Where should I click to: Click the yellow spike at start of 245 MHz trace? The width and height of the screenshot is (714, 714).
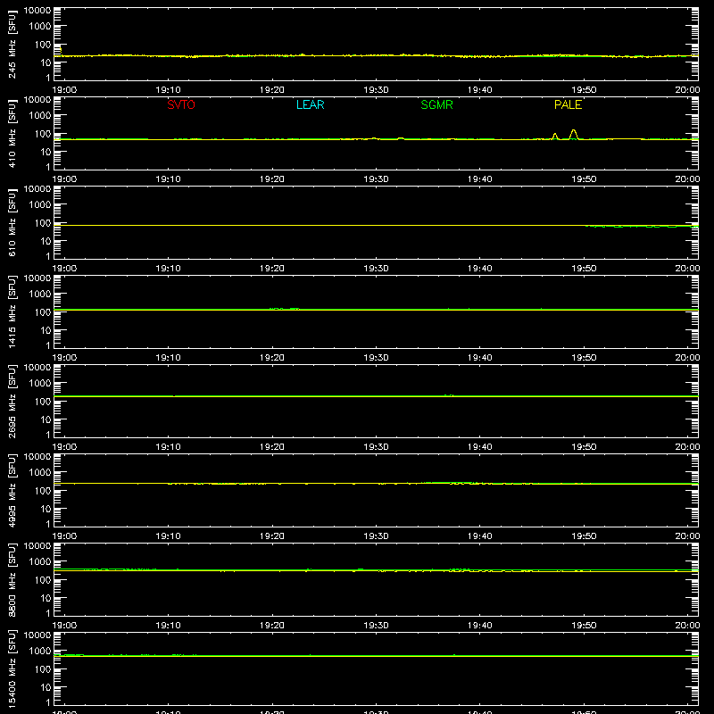click(61, 50)
